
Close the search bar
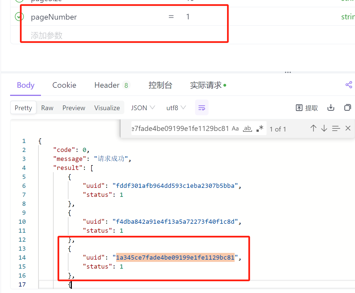tap(348, 128)
